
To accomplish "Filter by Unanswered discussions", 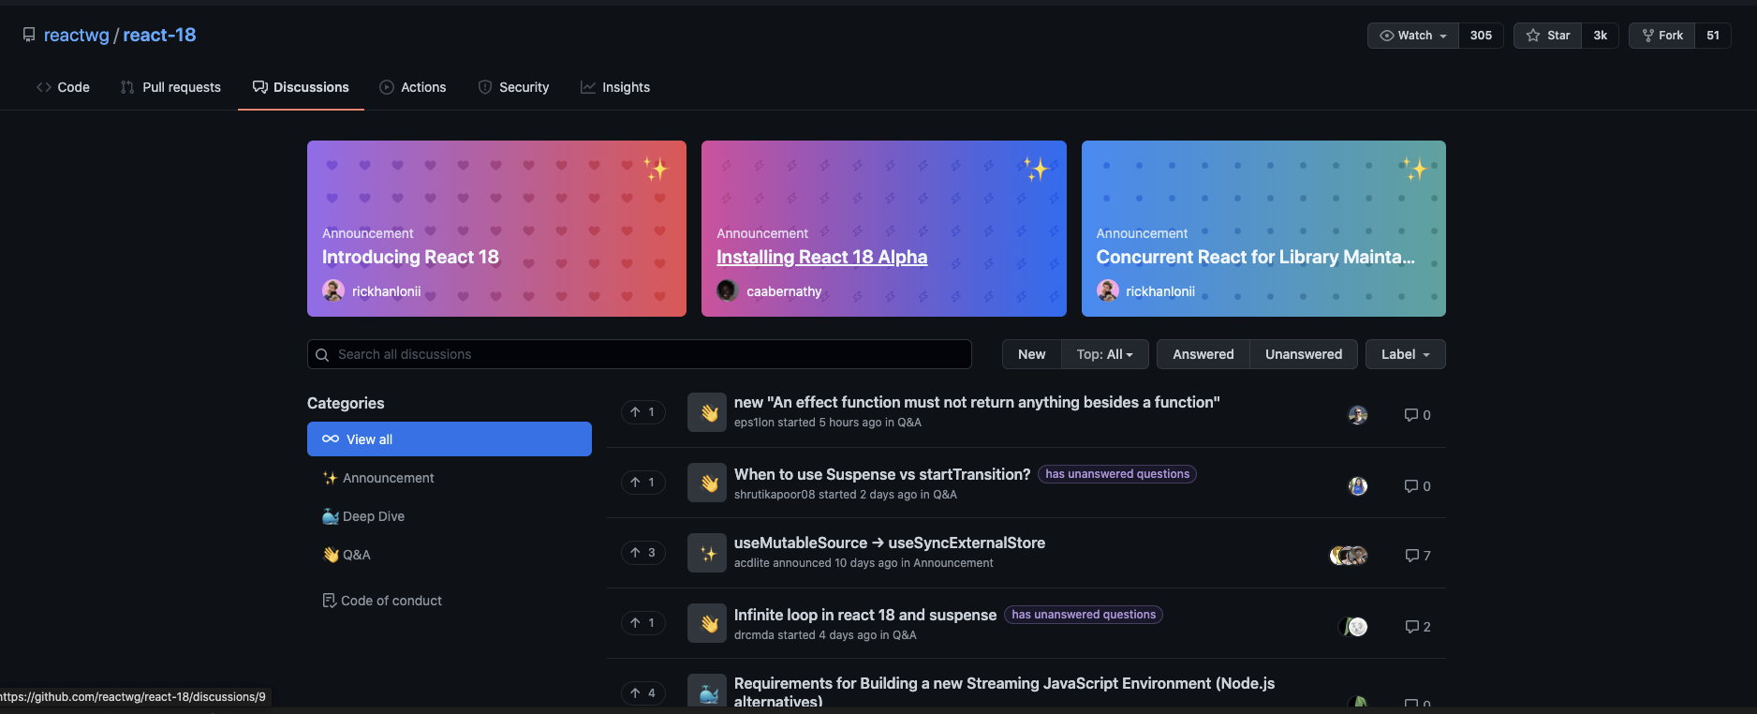I will pyautogui.click(x=1303, y=354).
